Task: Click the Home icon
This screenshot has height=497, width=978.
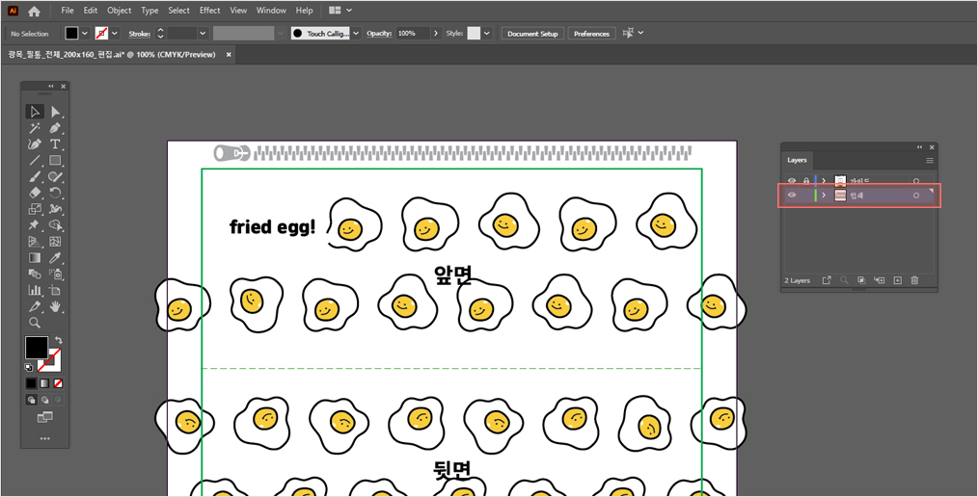Action: coord(34,11)
